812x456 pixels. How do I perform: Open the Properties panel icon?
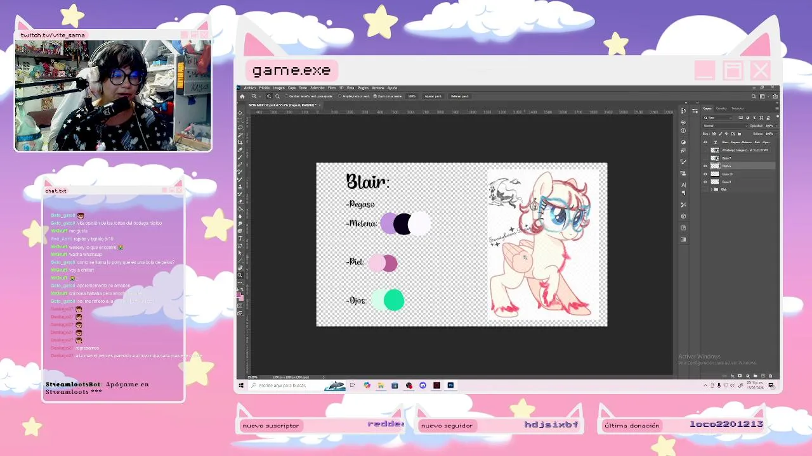coord(683,122)
